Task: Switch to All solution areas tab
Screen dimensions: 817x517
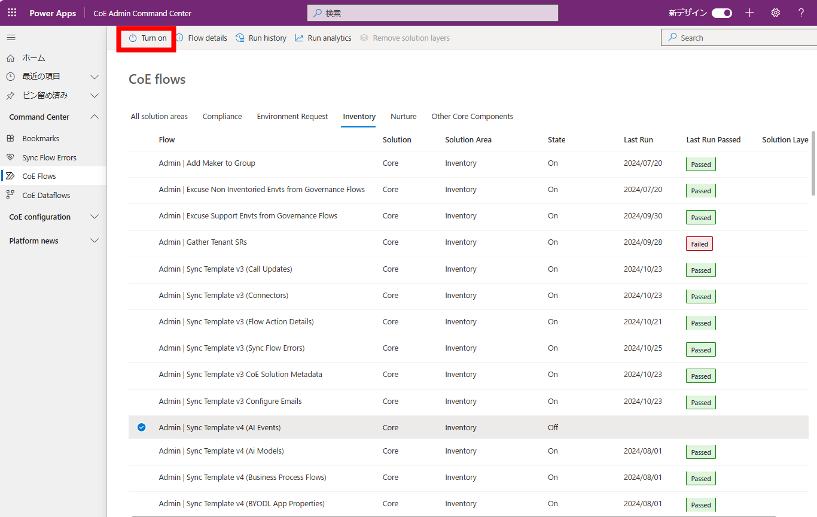Action: point(159,117)
